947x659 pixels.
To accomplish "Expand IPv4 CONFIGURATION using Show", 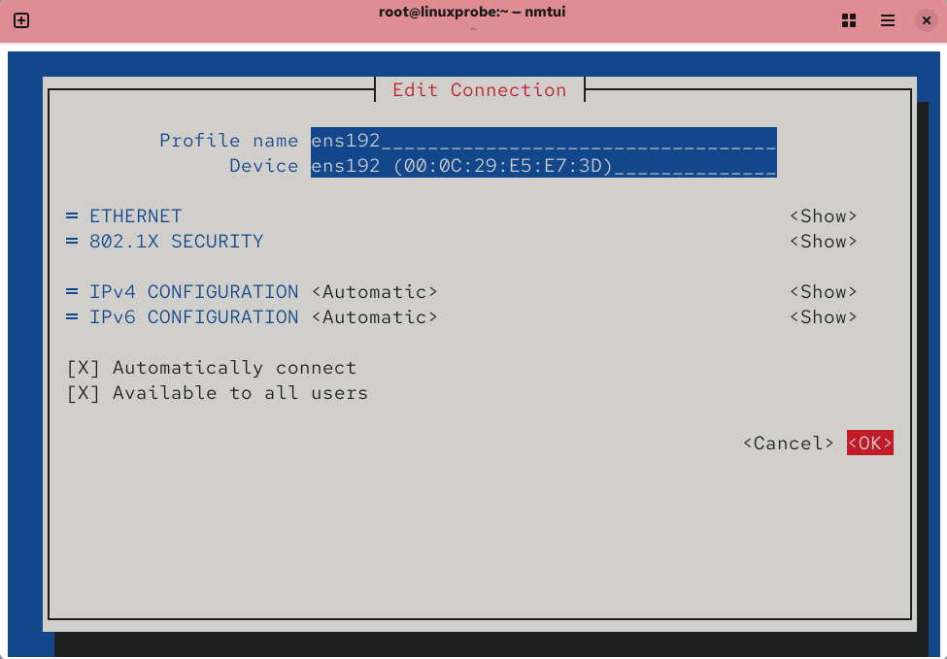I will pos(823,292).
